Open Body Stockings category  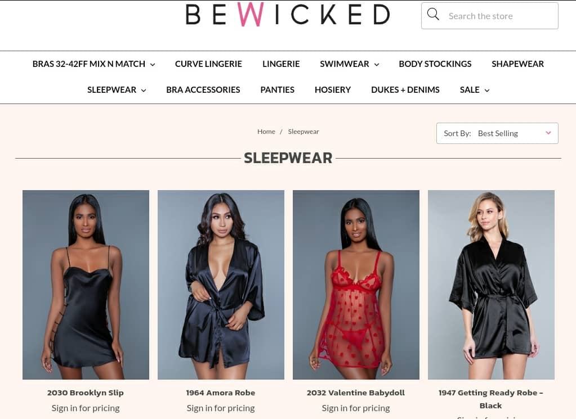click(435, 64)
